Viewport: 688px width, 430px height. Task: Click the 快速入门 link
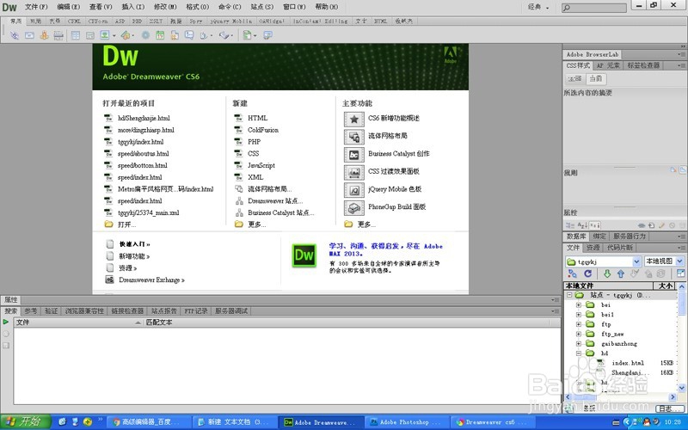(x=135, y=244)
